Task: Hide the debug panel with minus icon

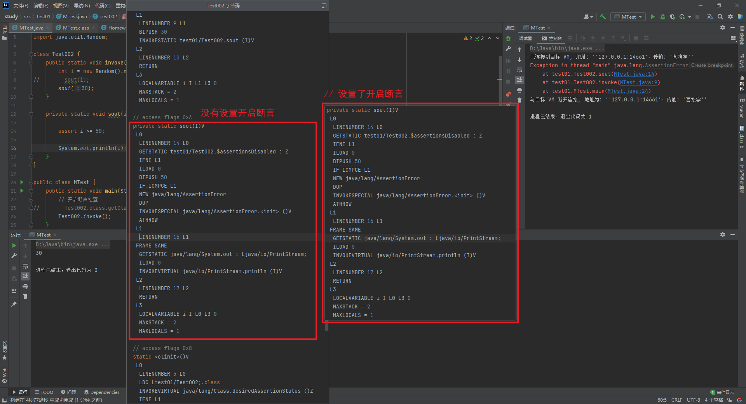Action: click(x=733, y=28)
